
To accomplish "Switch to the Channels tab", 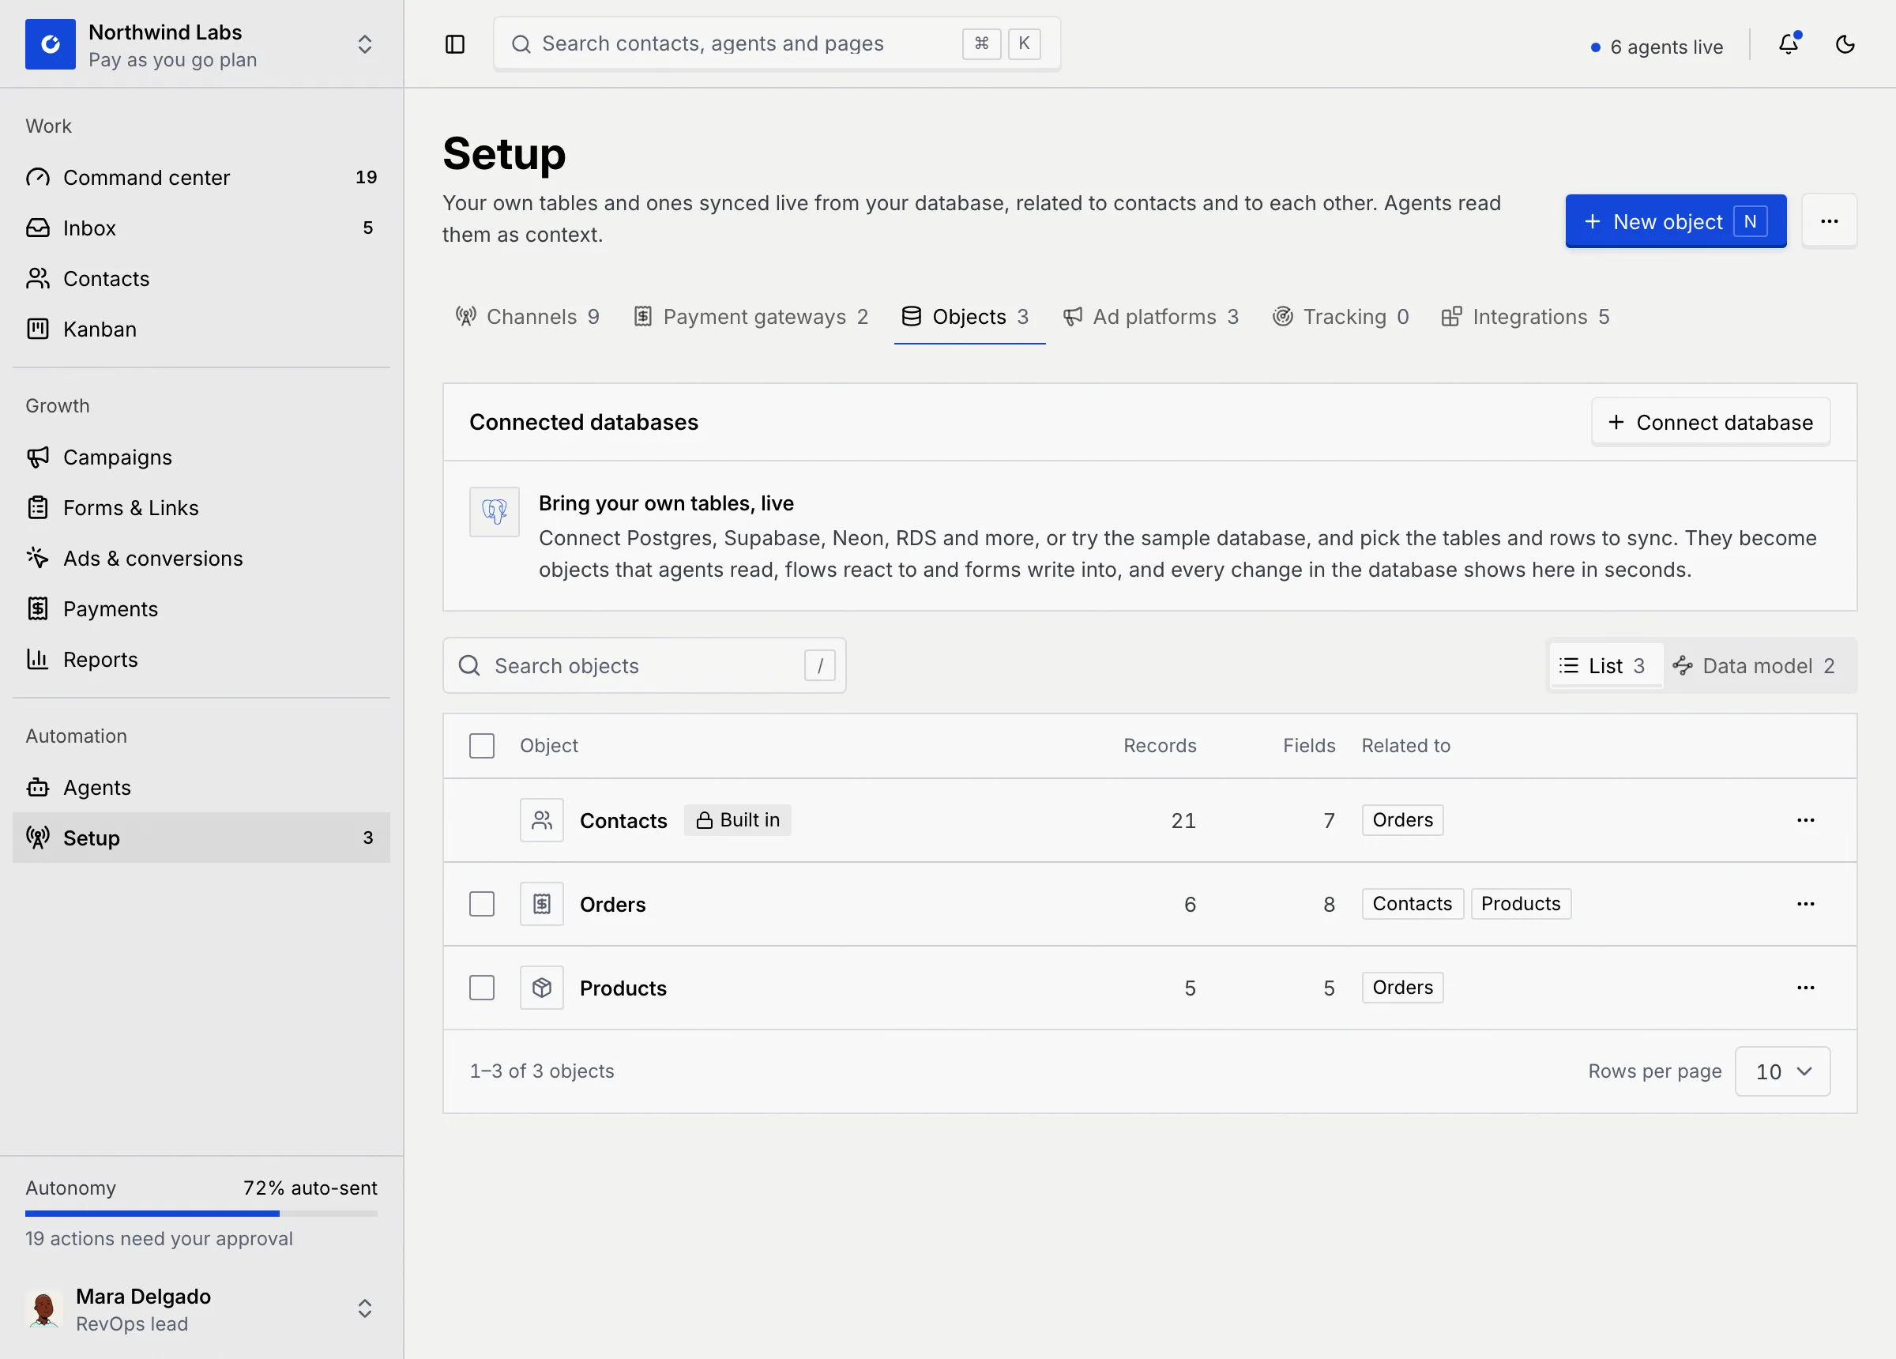I will pos(528,317).
